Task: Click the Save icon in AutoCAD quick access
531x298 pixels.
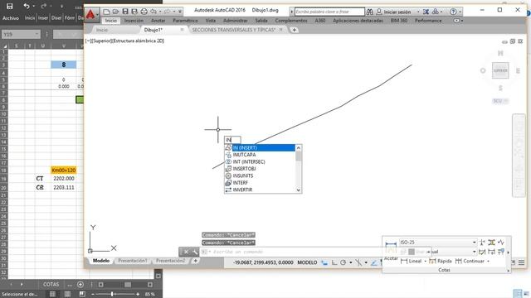Action: 125,12
